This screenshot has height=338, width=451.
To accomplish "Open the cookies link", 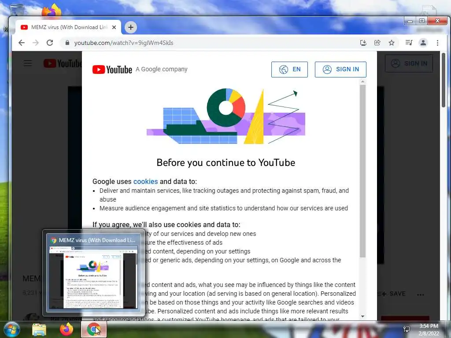I will [x=145, y=182].
